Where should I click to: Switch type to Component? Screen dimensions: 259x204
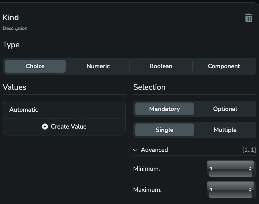coord(224,66)
